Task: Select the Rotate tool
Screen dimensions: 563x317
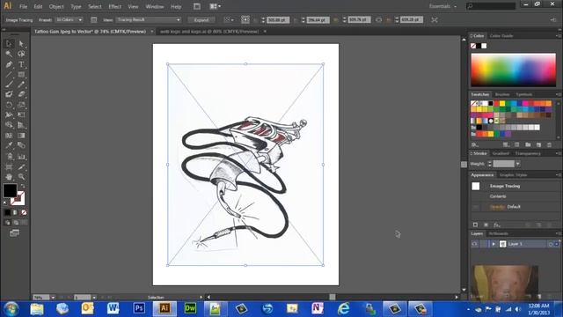Action: pyautogui.click(x=9, y=105)
